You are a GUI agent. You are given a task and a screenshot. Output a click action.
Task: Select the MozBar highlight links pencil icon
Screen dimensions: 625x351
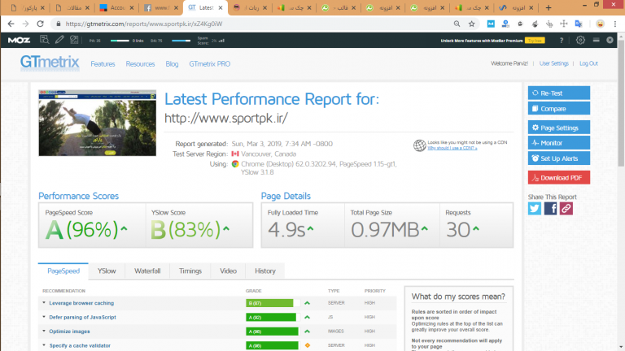(59, 39)
